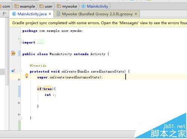This screenshot has width=187, height=139.
Task: Switch to the MainActivity.java tab
Action: pos(32,14)
